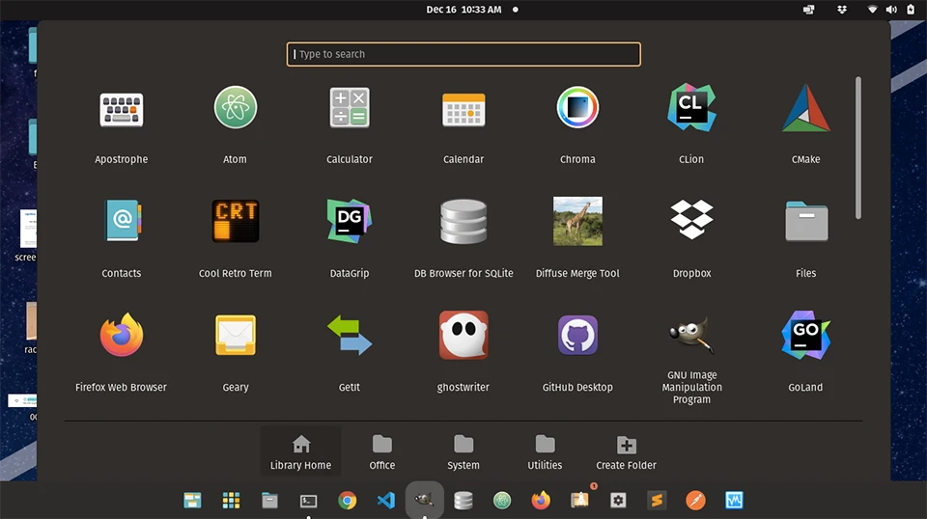Open Files from the dock
Screen dimensions: 927x519
click(x=269, y=500)
